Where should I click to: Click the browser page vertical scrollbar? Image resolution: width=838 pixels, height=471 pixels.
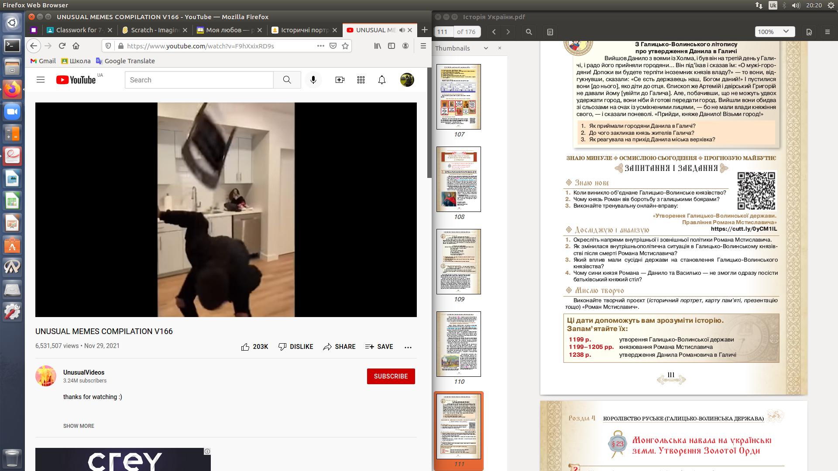[429, 122]
